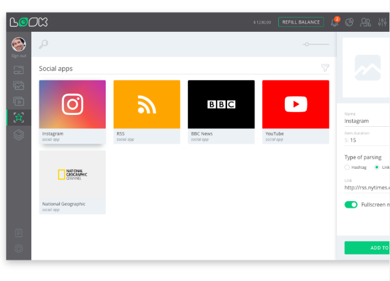Toggle the Fullscreen mode switch
The height and width of the screenshot is (281, 390).
click(351, 204)
